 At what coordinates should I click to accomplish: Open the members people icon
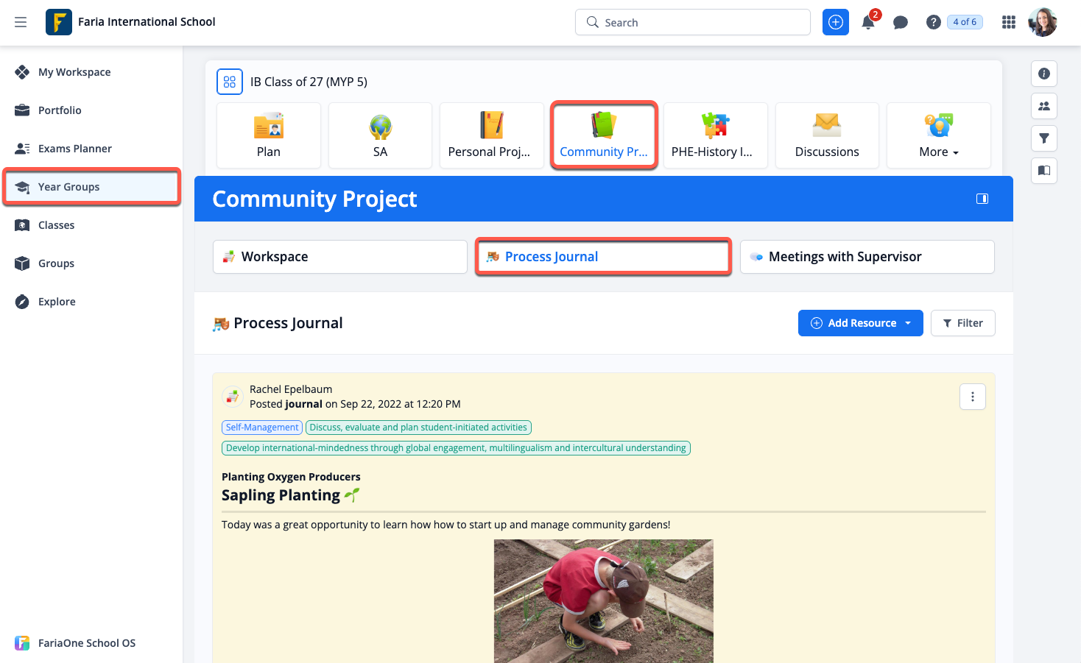point(1043,106)
